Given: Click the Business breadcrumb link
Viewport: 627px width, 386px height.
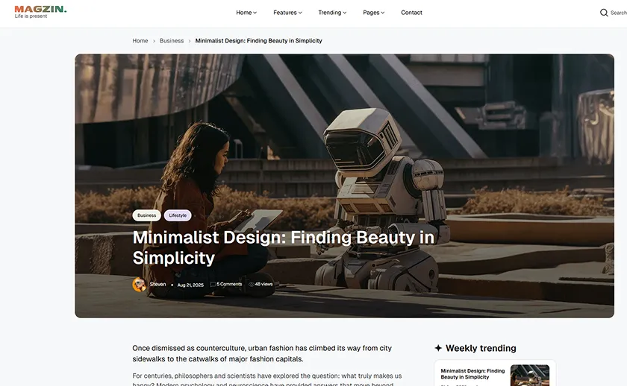Looking at the screenshot, I should pyautogui.click(x=172, y=41).
